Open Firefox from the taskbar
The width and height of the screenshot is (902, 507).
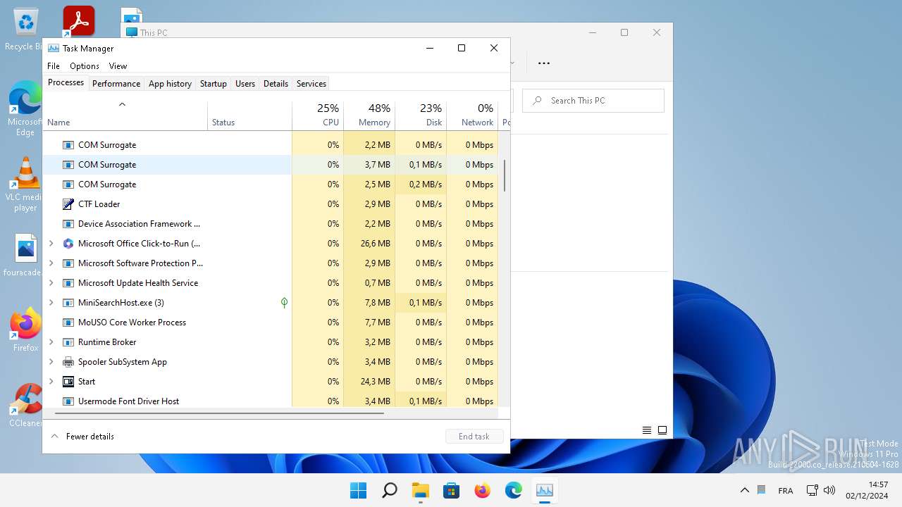pos(482,490)
